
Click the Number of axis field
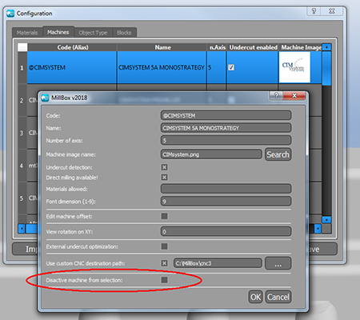tap(226, 140)
